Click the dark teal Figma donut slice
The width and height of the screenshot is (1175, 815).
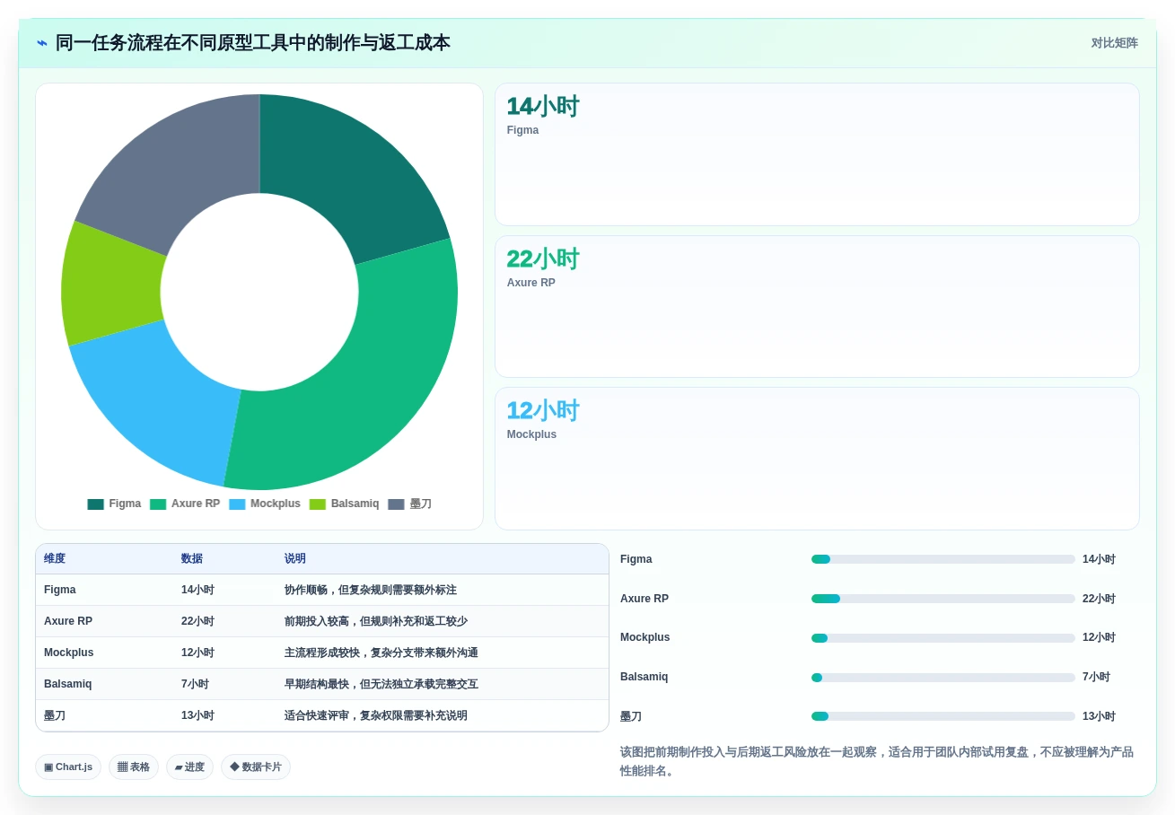pyautogui.click(x=350, y=175)
